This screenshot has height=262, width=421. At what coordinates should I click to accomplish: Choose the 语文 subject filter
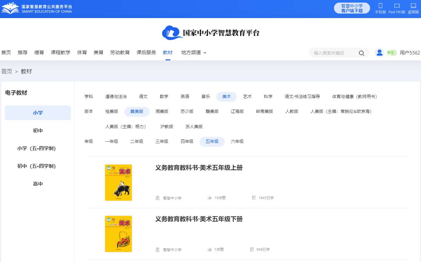(143, 96)
